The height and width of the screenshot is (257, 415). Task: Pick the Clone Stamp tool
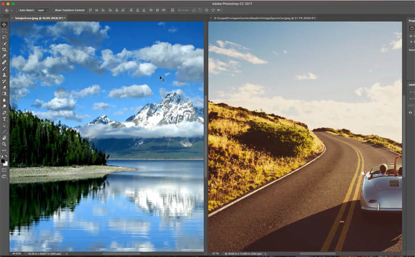click(4, 75)
